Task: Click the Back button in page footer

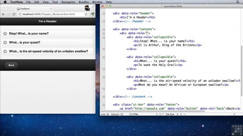Action: 11,65
